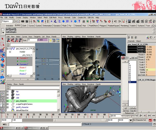Click the Set Key button
The height and width of the screenshot is (130, 156).
(126, 110)
